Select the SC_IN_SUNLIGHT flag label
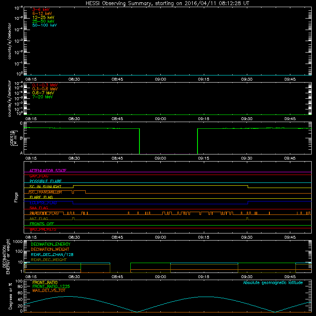 (x=45, y=186)
